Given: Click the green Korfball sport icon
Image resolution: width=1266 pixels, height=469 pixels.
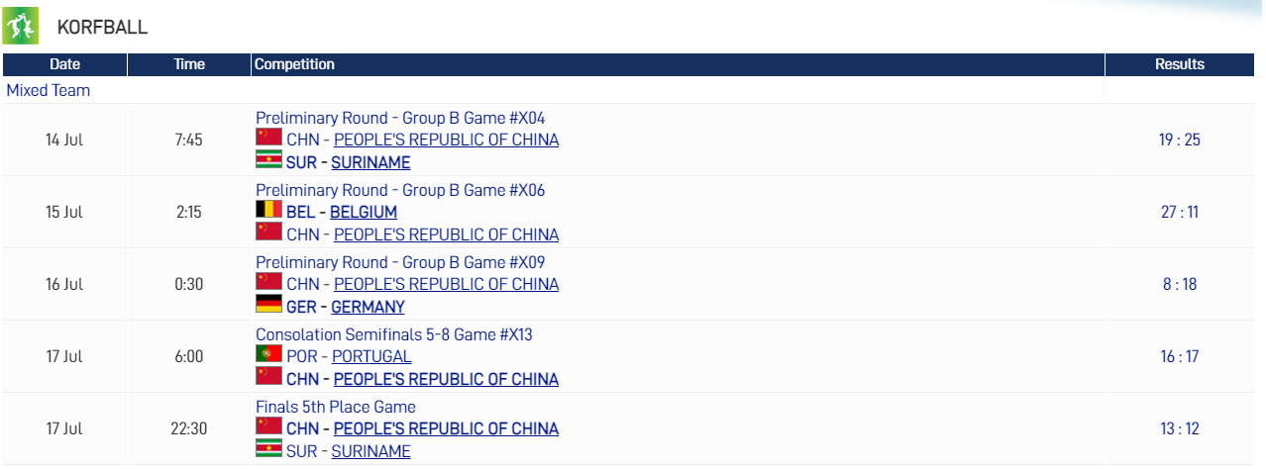Looking at the screenshot, I should (21, 26).
